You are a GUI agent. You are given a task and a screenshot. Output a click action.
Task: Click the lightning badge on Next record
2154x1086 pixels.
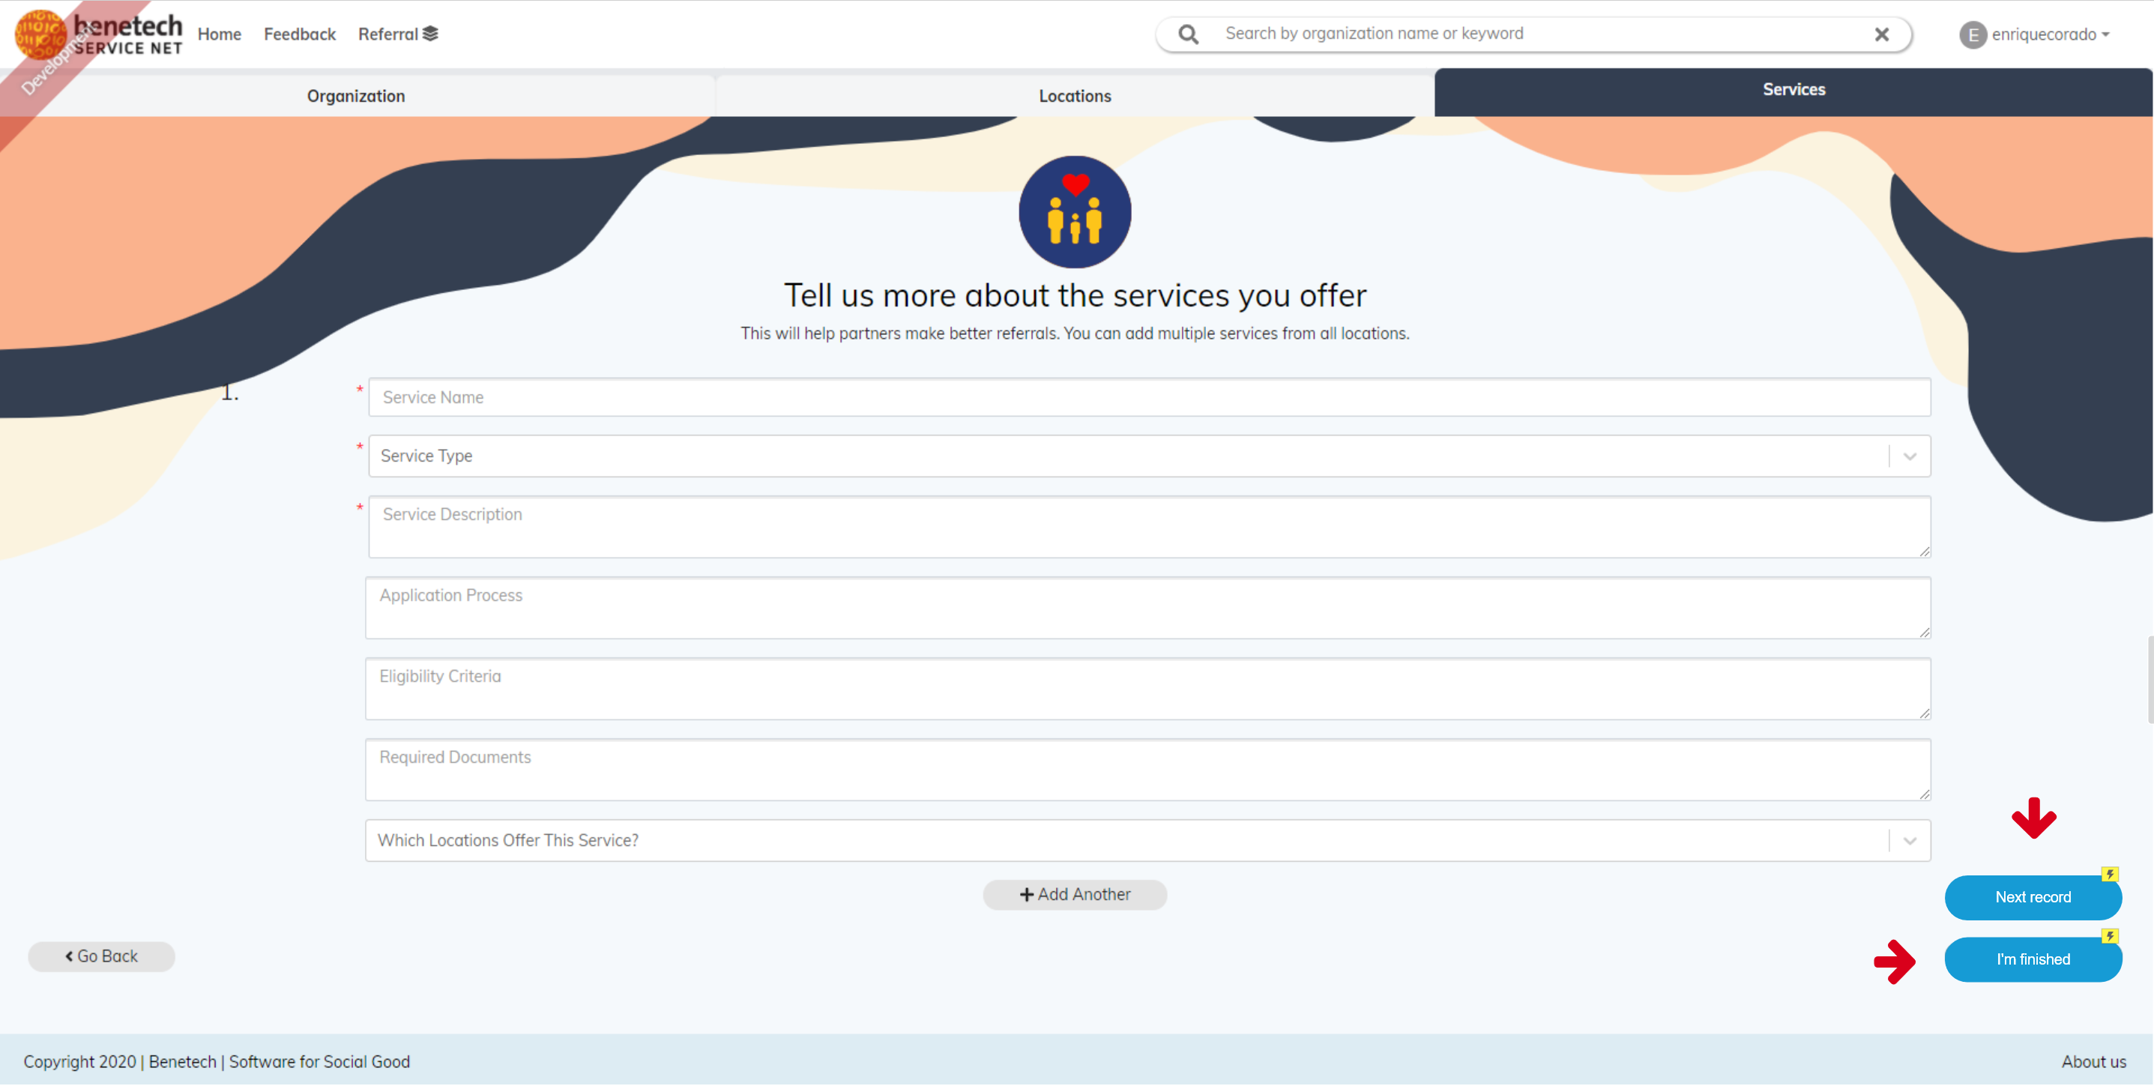click(2111, 875)
